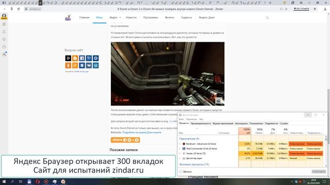Open the read-aloud headphones icon

click(x=282, y=9)
